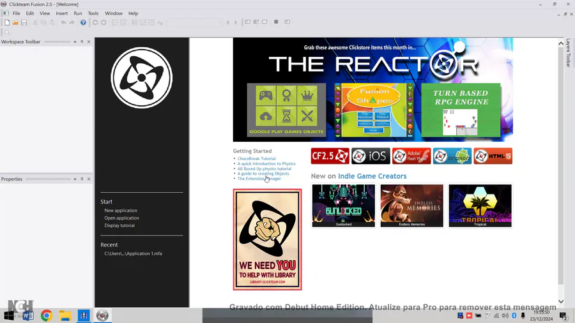Click the Save floppy disk icon

[x=24, y=23]
